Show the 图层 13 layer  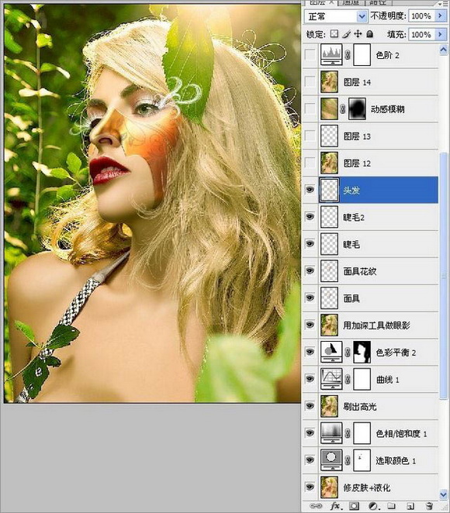[310, 136]
